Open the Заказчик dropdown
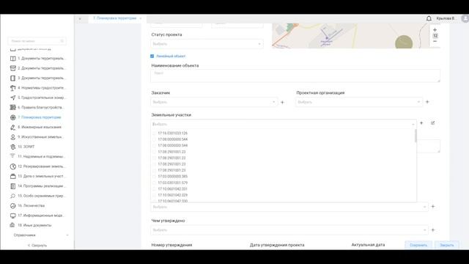Image resolution: width=469 pixels, height=264 pixels. (x=214, y=102)
